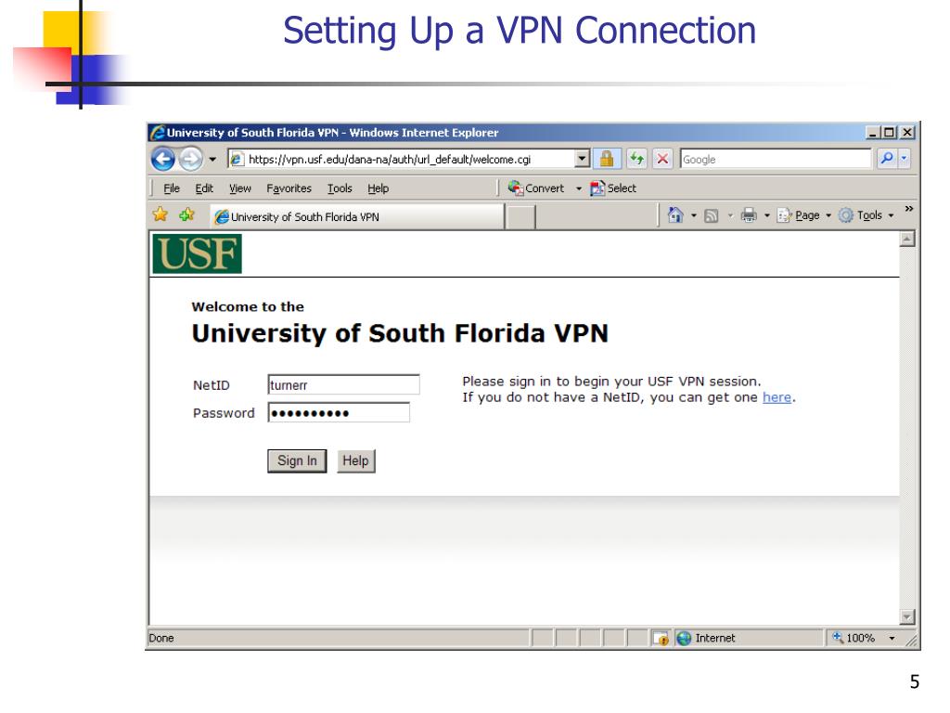Click the address bar URL field
Viewport: 950px width, 713px height.
401,160
